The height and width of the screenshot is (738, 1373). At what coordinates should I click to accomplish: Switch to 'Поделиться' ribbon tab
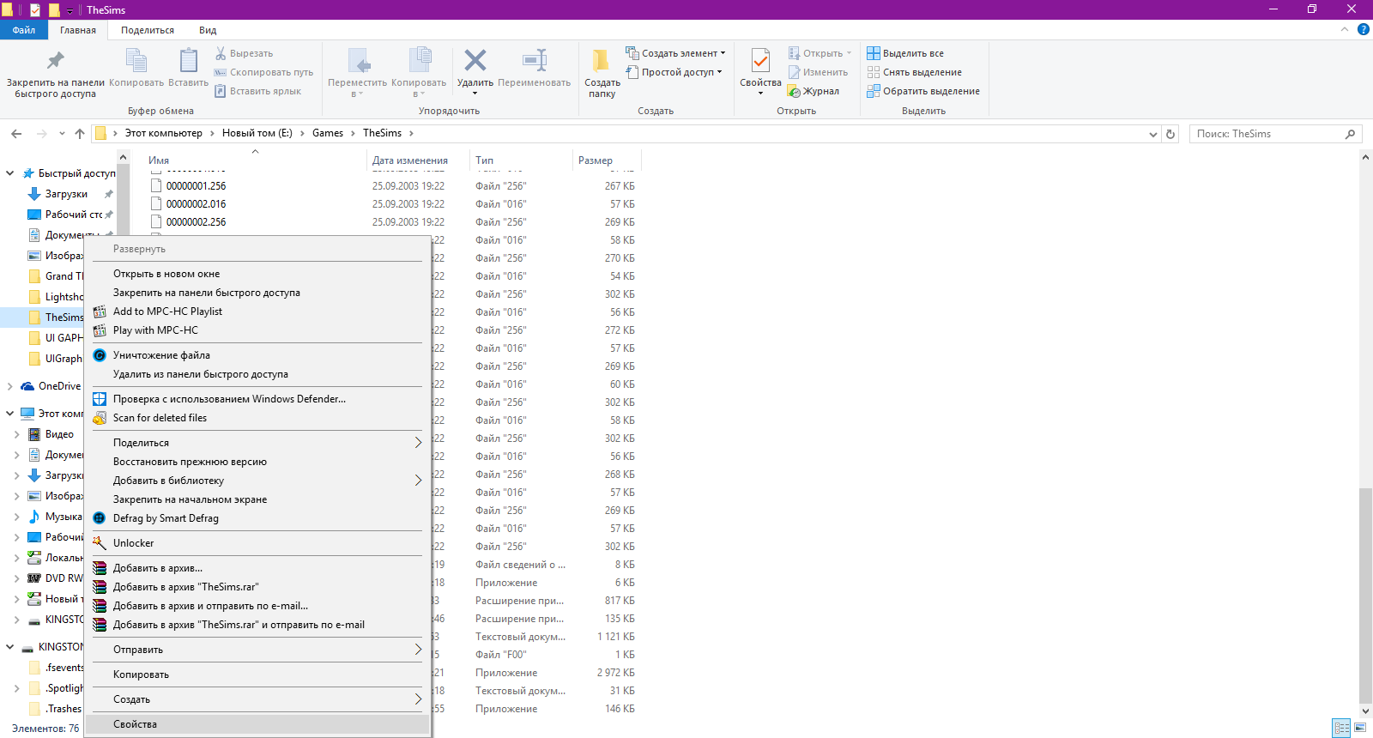148,30
